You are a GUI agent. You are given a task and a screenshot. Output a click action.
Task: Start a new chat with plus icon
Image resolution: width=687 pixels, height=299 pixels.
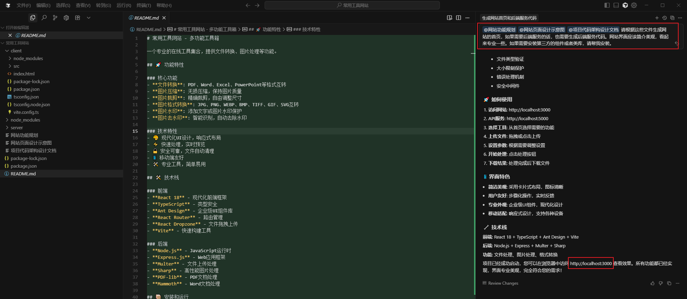click(657, 18)
